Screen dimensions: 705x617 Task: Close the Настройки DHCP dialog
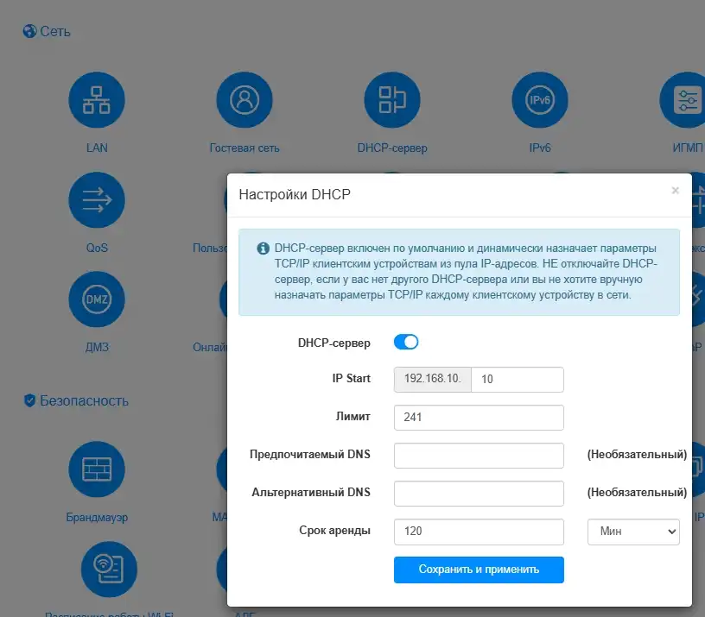676,191
